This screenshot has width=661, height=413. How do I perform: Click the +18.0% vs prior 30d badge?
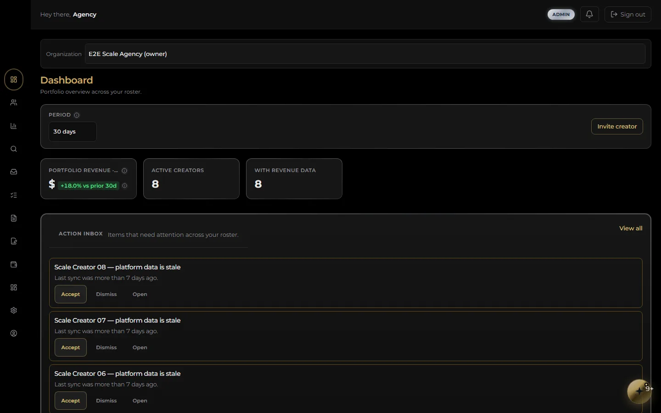[x=89, y=186]
